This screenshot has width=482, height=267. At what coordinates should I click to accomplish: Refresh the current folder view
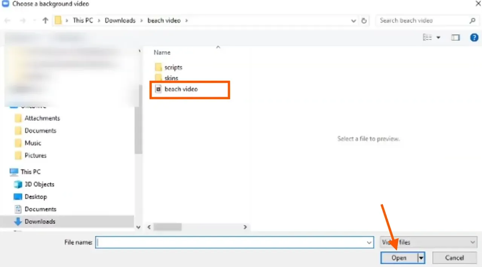(363, 21)
